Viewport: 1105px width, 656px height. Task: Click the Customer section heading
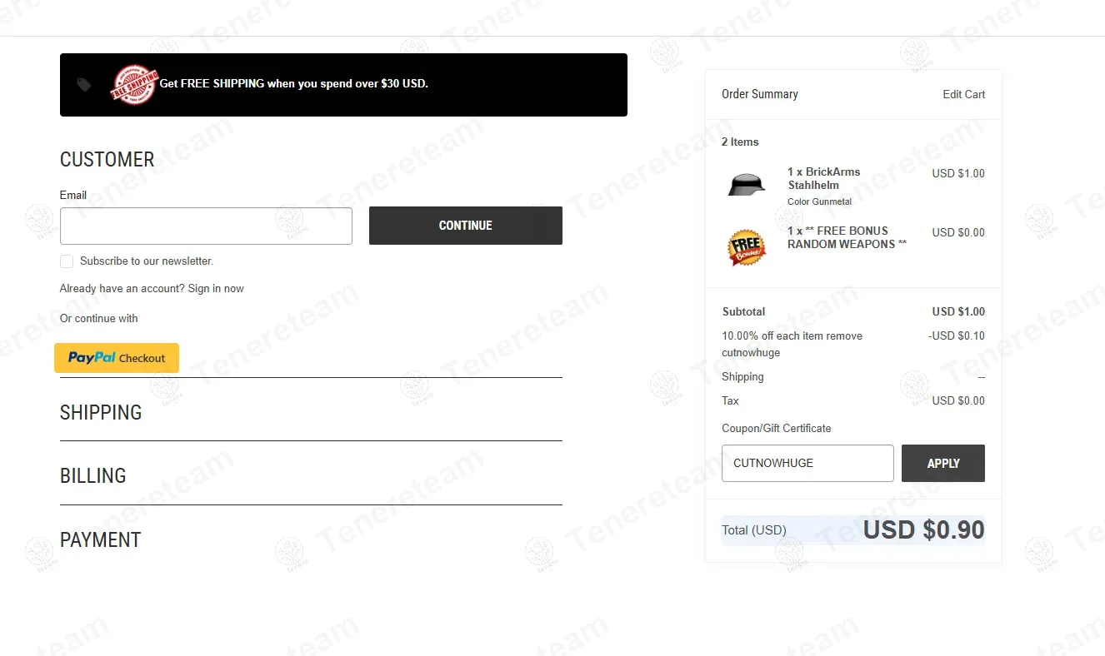[107, 160]
